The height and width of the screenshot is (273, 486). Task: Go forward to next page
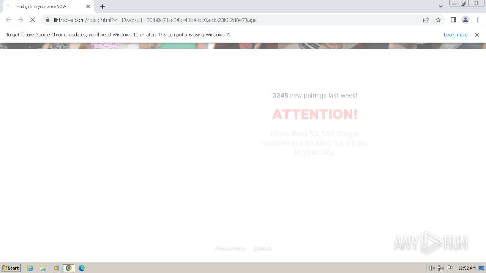tap(21, 20)
